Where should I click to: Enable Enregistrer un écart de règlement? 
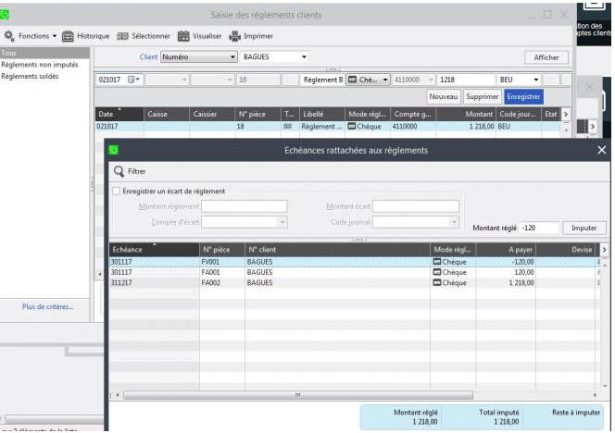[x=116, y=192]
